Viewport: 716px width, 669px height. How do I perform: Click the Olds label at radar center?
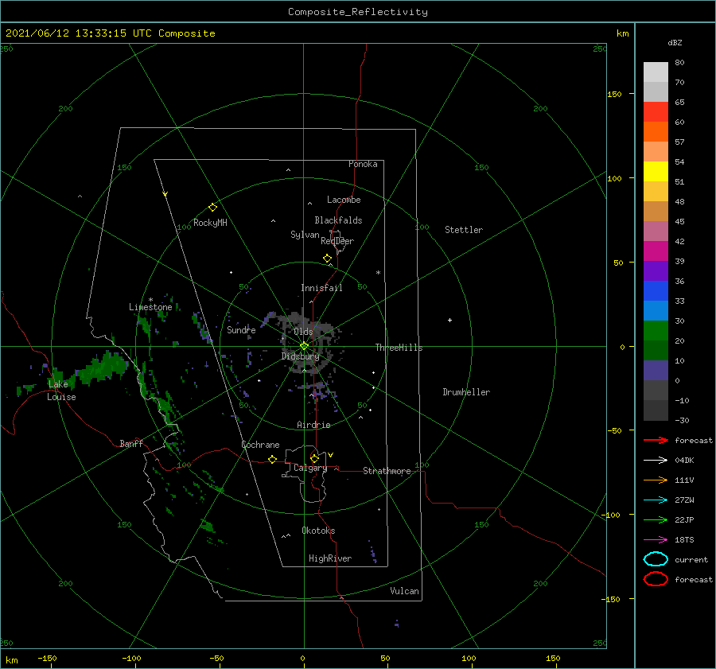(303, 332)
